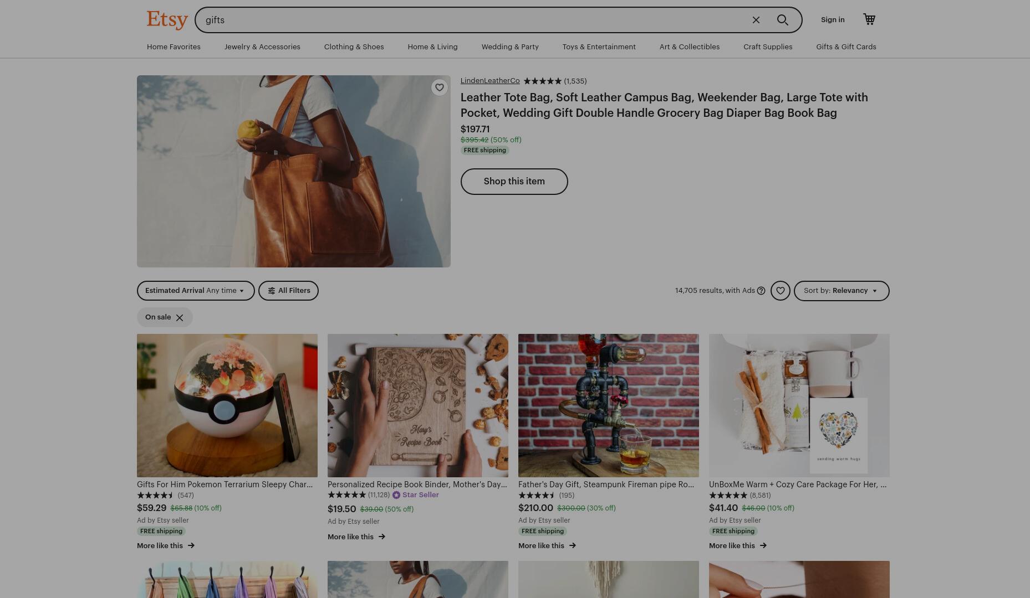Click arrow of More like this for UnBoxMe package
The image size is (1030, 598).
point(763,546)
